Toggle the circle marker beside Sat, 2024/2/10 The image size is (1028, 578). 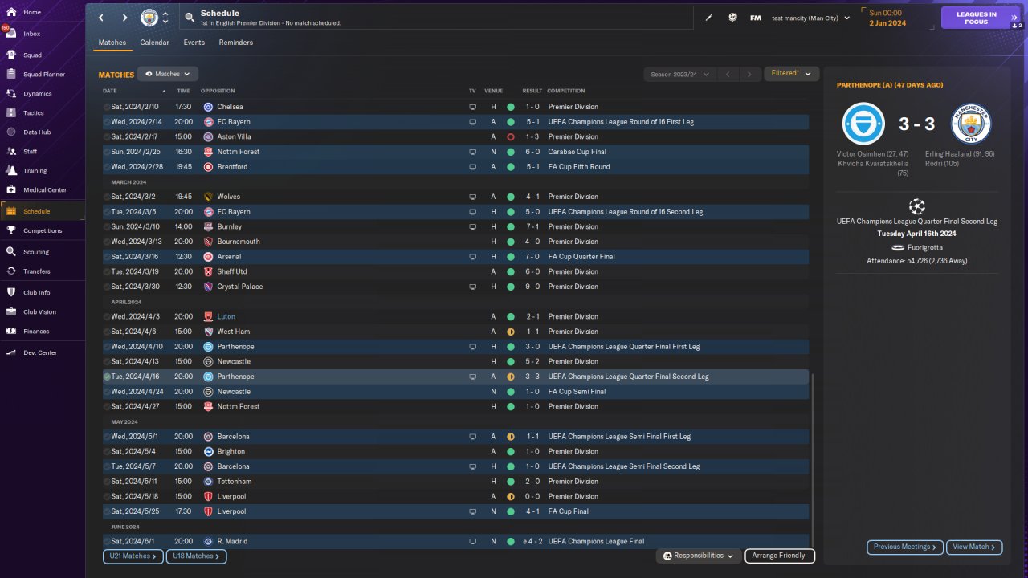pos(107,107)
